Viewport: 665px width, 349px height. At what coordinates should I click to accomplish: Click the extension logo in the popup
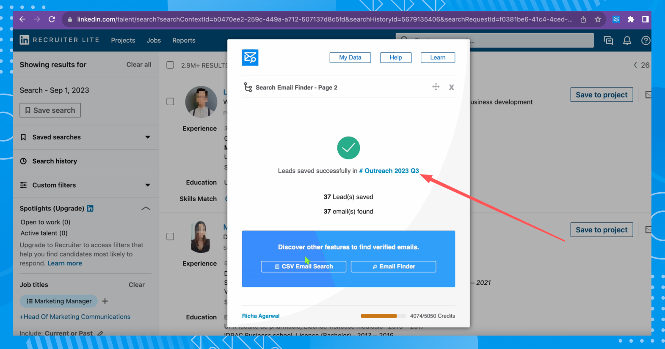pyautogui.click(x=250, y=57)
